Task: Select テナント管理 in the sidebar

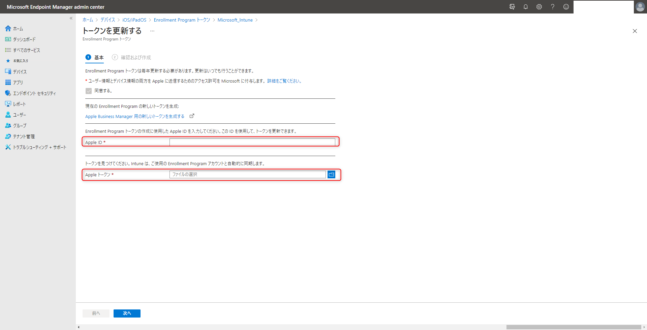Action: [24, 136]
